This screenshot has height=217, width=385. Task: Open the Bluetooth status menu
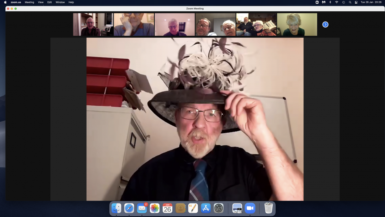click(330, 2)
